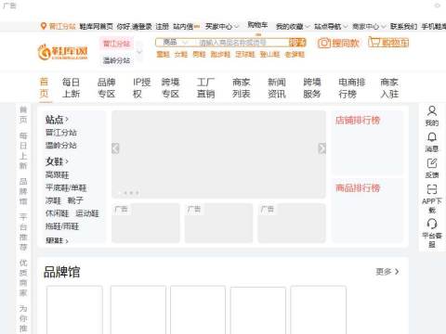Jump to 平台推荐 in left floating nav
Image resolution: width=446 pixels, height=334 pixels.
tap(23, 232)
